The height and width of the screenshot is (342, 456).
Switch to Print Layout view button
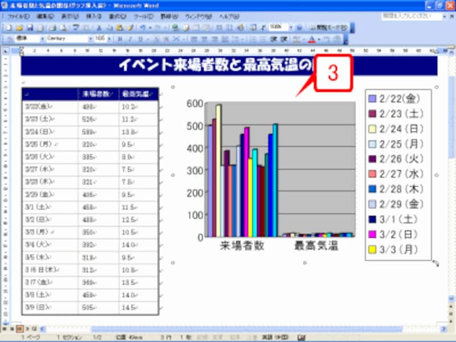[x=19, y=329]
